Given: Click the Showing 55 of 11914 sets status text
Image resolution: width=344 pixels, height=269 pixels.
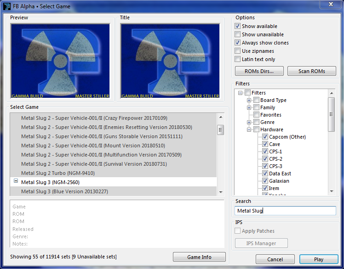Looking at the screenshot, I should click(x=63, y=257).
